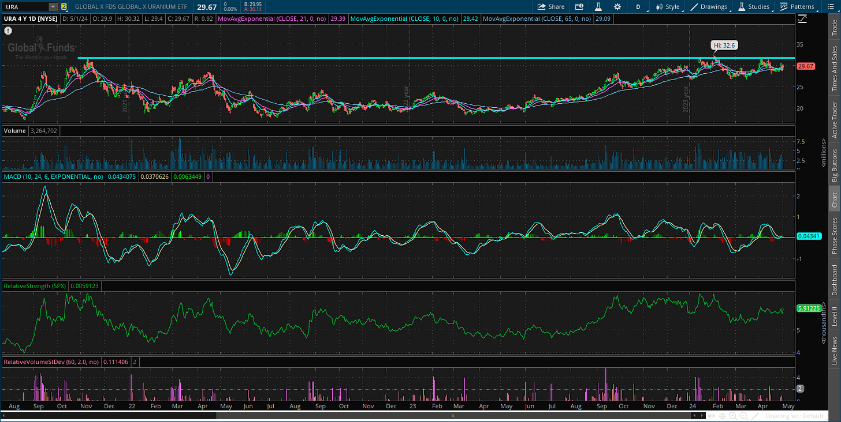Click the 3,264,702 volume value
The height and width of the screenshot is (422, 841).
(44, 131)
